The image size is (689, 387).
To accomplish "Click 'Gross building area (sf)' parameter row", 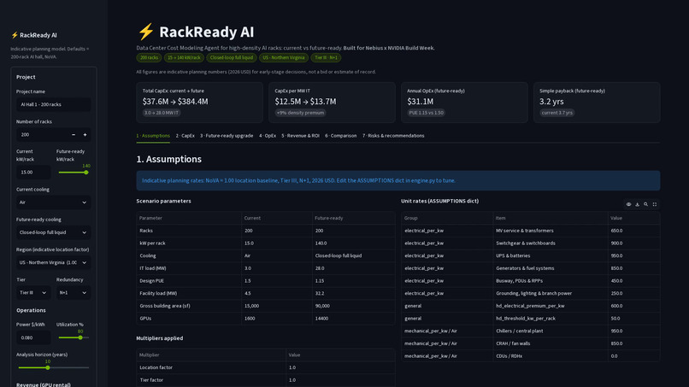I will pyautogui.click(x=265, y=306).
